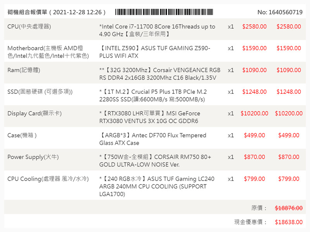Open the ASUS TUF Gaming LC240 cooler item
Viewport: 310px width, 232px height.
click(x=157, y=186)
